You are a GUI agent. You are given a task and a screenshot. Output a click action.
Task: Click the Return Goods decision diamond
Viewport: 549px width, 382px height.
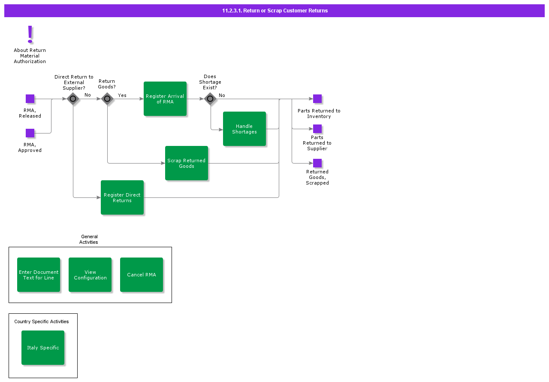(x=107, y=99)
